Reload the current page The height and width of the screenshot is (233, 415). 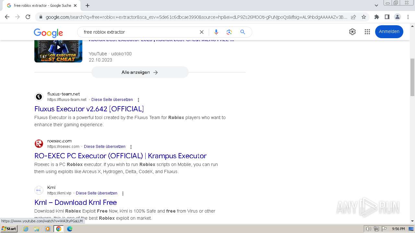click(x=28, y=17)
